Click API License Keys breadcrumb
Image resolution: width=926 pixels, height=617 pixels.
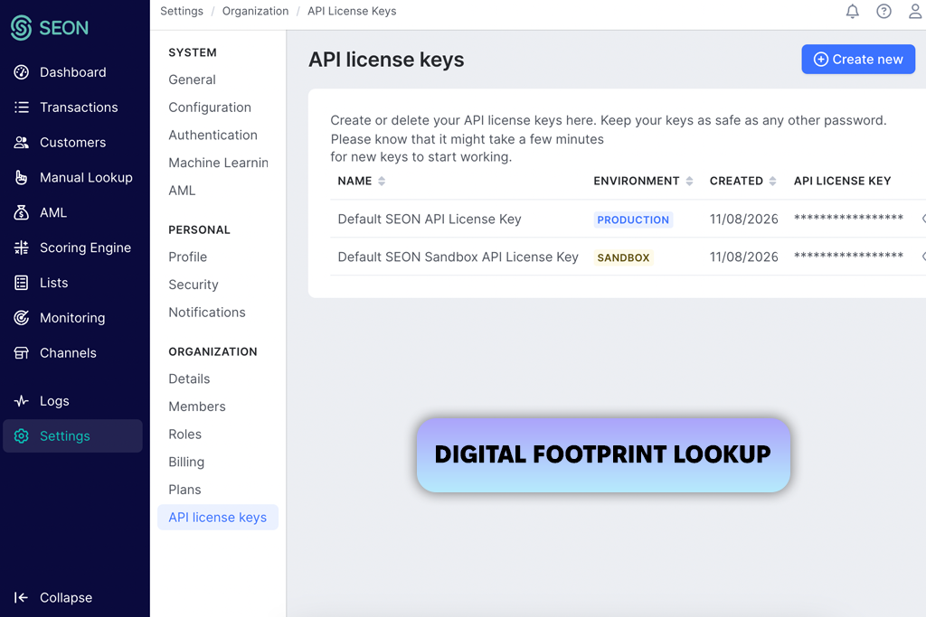(x=352, y=11)
